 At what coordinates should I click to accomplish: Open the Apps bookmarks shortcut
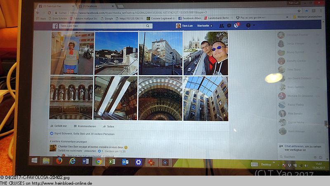(41, 19)
